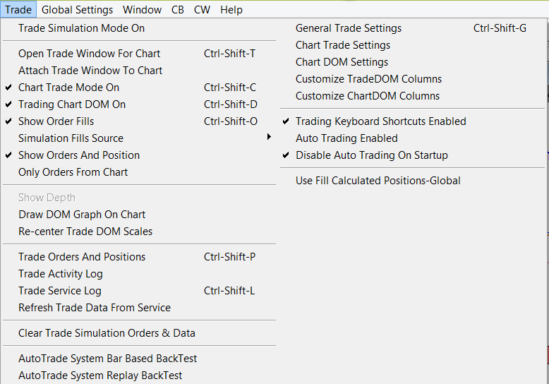Choose Customize TradeDOM Columns
This screenshot has width=549, height=384.
point(368,79)
